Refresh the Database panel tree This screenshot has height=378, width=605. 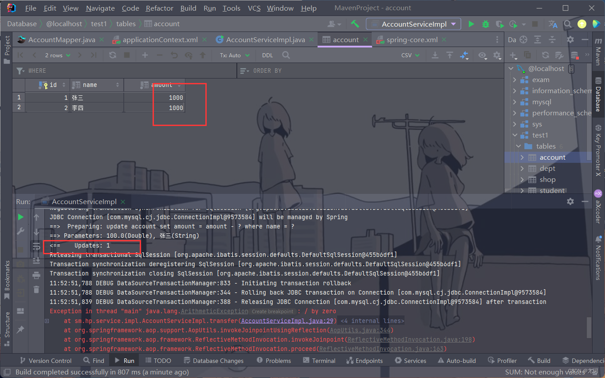click(546, 55)
